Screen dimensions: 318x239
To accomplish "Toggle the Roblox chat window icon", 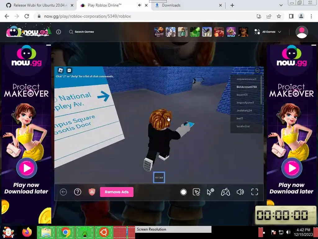I will pyautogui.click(x=69, y=70).
